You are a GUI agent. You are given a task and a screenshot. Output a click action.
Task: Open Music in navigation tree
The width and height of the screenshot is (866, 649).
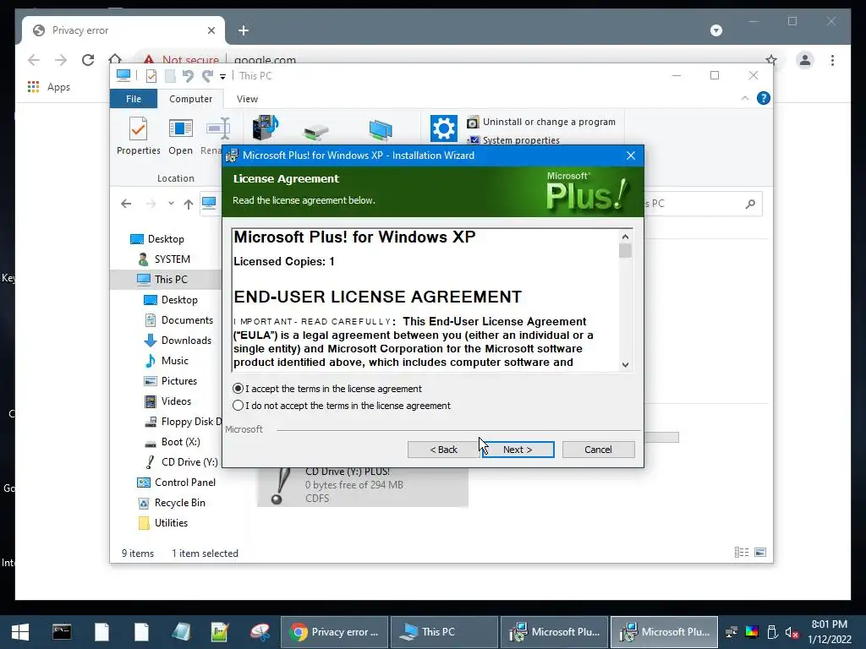coord(174,361)
